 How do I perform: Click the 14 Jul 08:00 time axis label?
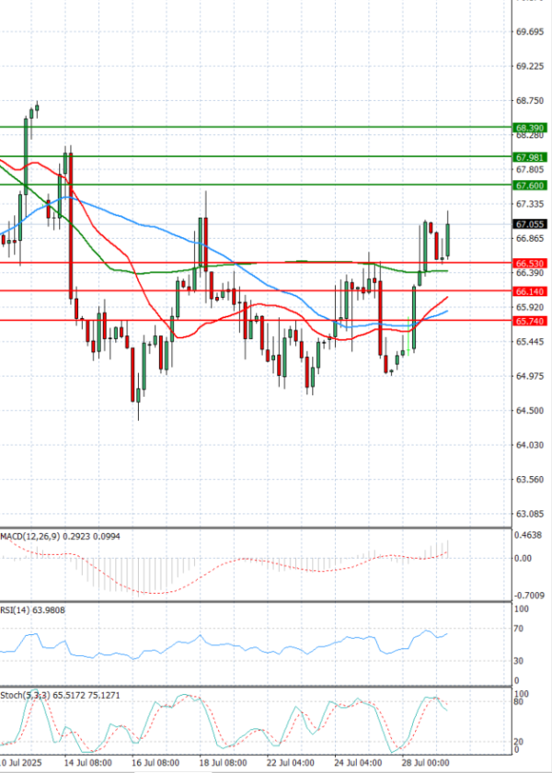click(87, 763)
